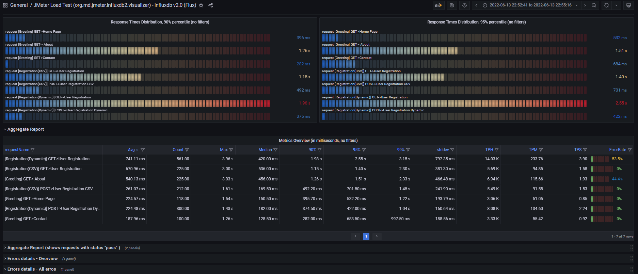Toggle filter on the Count column
Image resolution: width=638 pixels, height=274 pixels.
[x=187, y=150]
